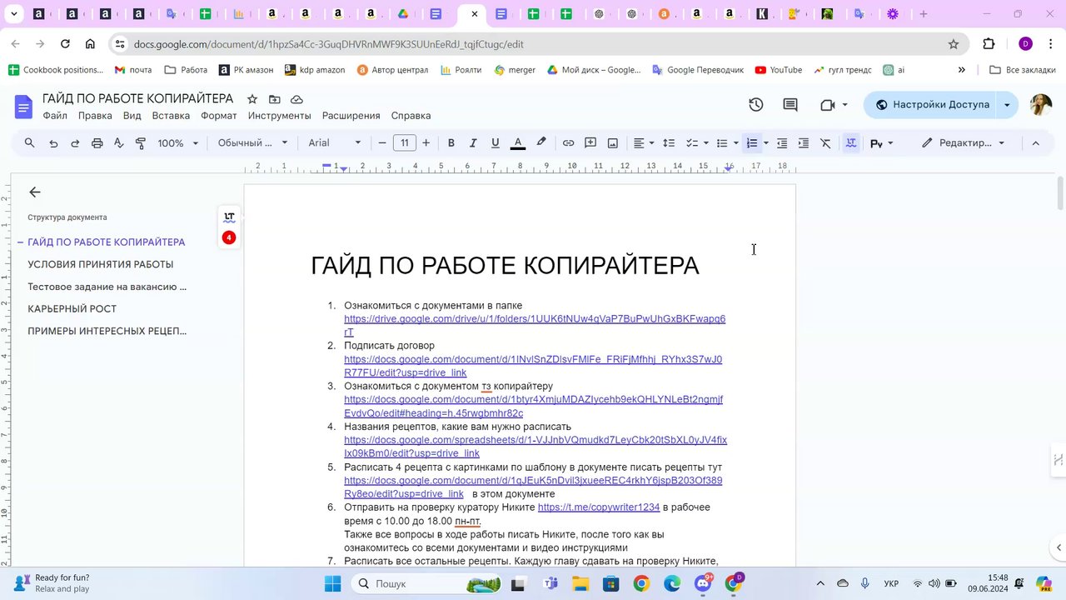1066x600 pixels.
Task: Expand the 'Обычный' paragraph style dropdown
Action: 252,143
